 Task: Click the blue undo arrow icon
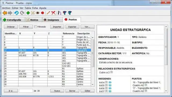(17, 13)
